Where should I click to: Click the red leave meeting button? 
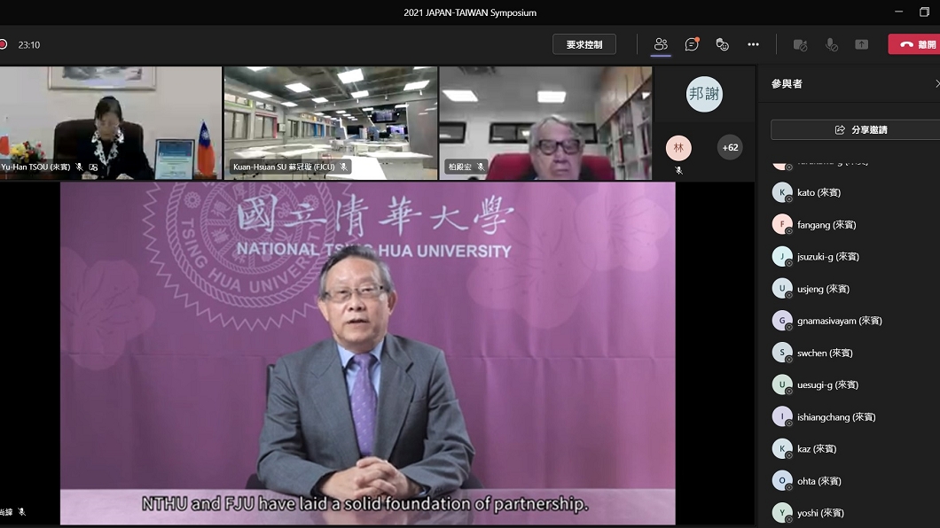(914, 44)
